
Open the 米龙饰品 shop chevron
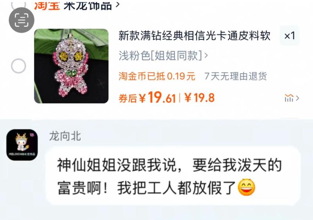(118, 4)
